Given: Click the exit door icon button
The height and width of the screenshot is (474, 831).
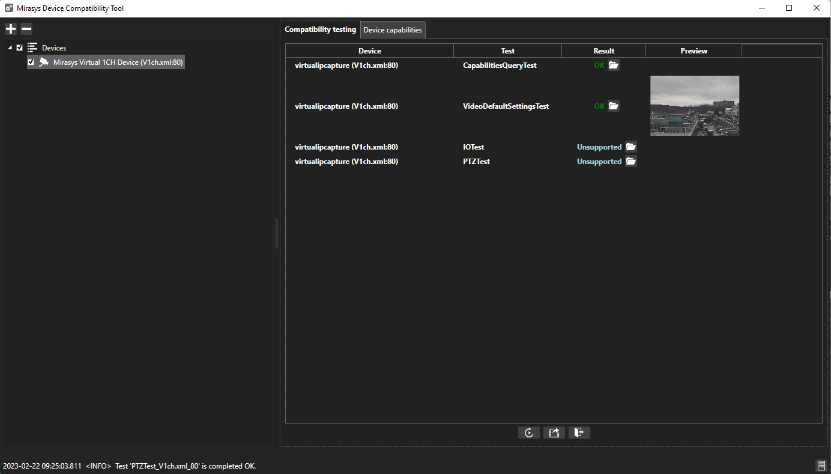Looking at the screenshot, I should coord(579,433).
